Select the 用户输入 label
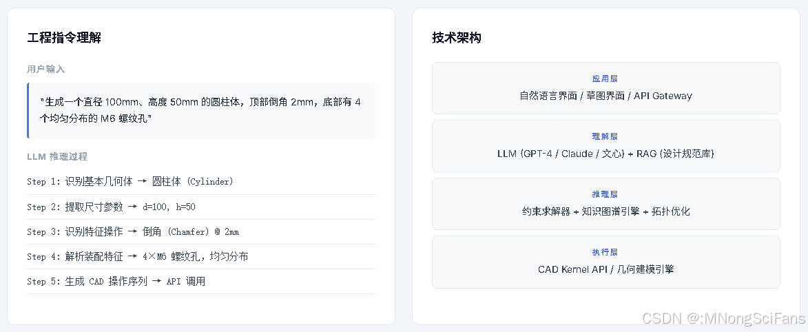This screenshot has width=808, height=332. click(46, 69)
